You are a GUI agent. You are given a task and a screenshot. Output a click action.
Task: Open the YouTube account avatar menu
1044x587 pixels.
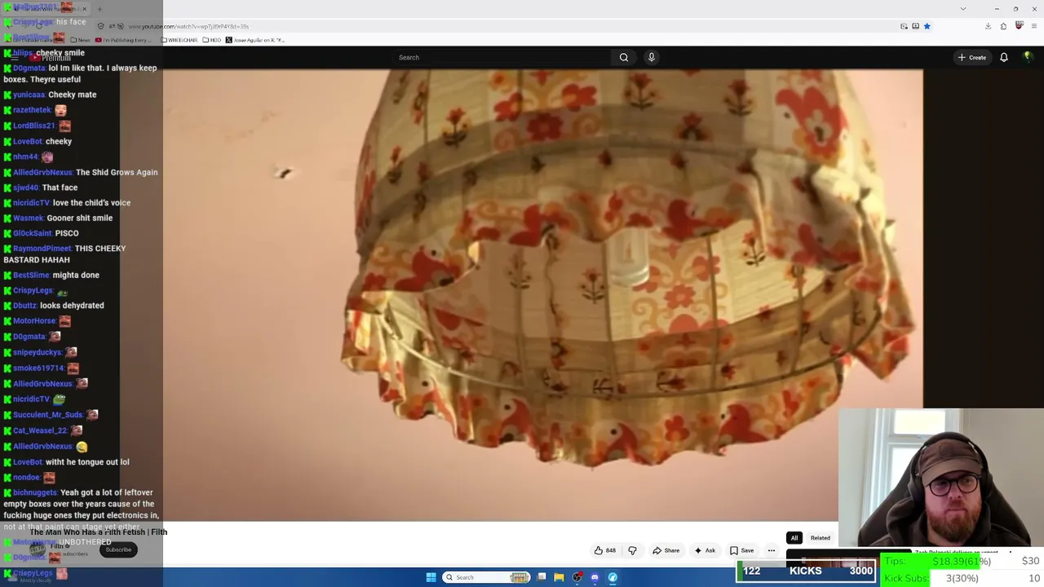(1028, 57)
